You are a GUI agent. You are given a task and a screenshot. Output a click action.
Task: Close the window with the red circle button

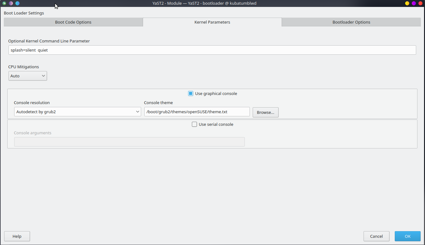click(x=420, y=3)
